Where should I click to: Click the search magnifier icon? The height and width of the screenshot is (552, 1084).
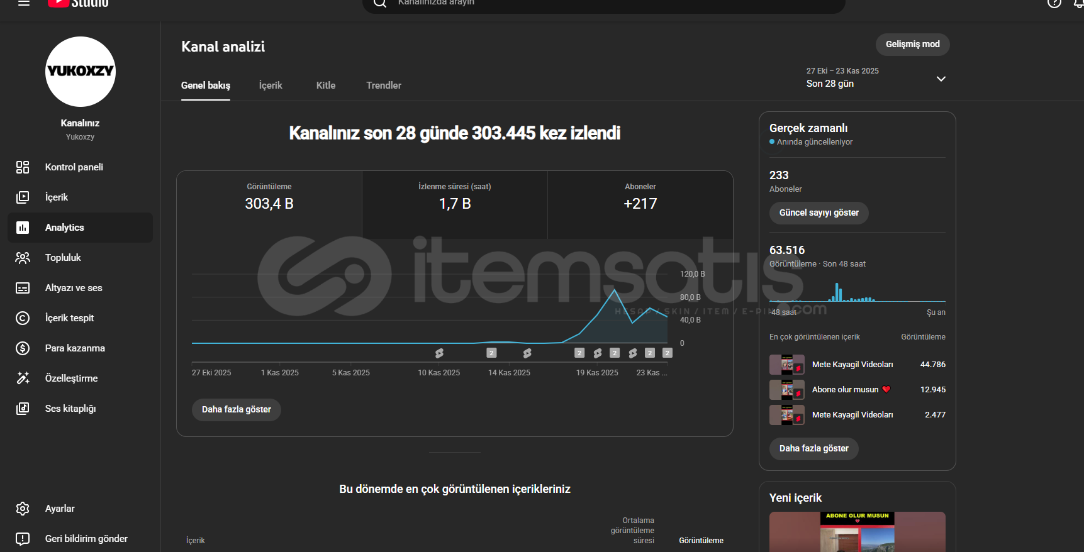pyautogui.click(x=379, y=3)
